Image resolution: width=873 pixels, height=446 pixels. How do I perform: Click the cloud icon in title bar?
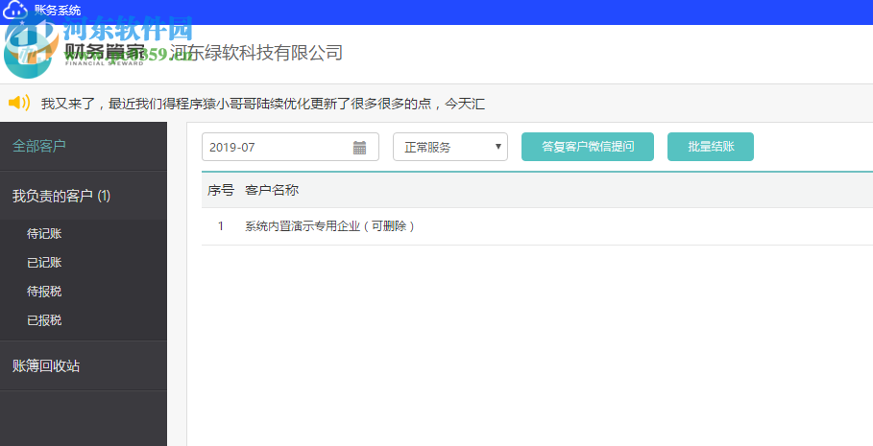pyautogui.click(x=15, y=9)
